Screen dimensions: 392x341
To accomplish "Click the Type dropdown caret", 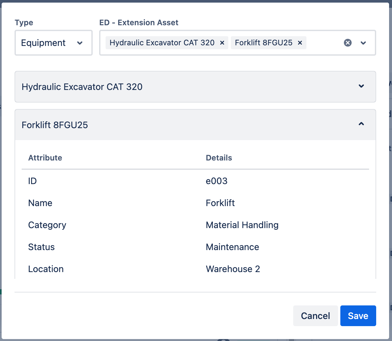I will [80, 43].
